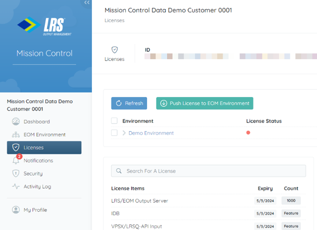
Task: Open the Dashboard menu item
Action: (x=36, y=121)
